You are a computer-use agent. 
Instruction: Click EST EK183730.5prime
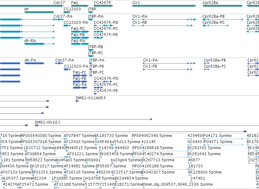[x=111, y=136]
